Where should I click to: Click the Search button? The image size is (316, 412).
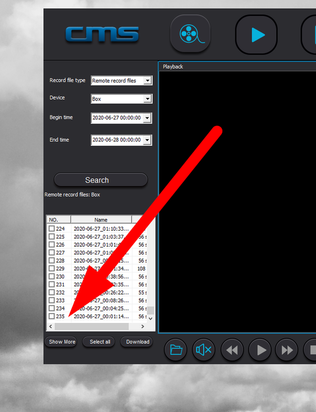pyautogui.click(x=100, y=180)
